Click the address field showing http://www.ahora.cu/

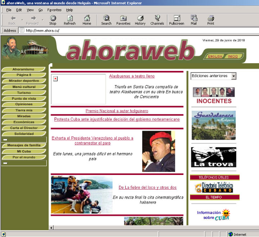pos(139,30)
